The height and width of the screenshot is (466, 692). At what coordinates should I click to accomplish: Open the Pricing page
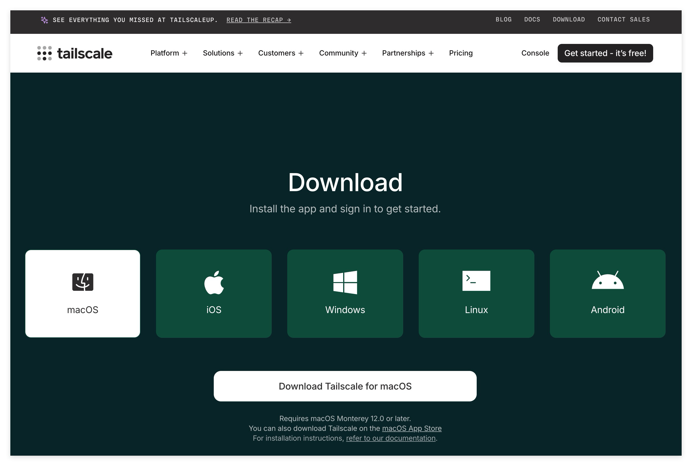[x=461, y=53]
